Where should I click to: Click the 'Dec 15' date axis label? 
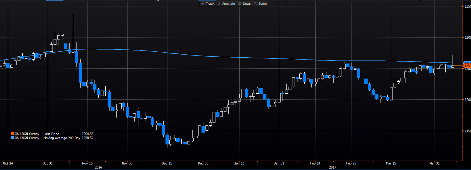167,163
